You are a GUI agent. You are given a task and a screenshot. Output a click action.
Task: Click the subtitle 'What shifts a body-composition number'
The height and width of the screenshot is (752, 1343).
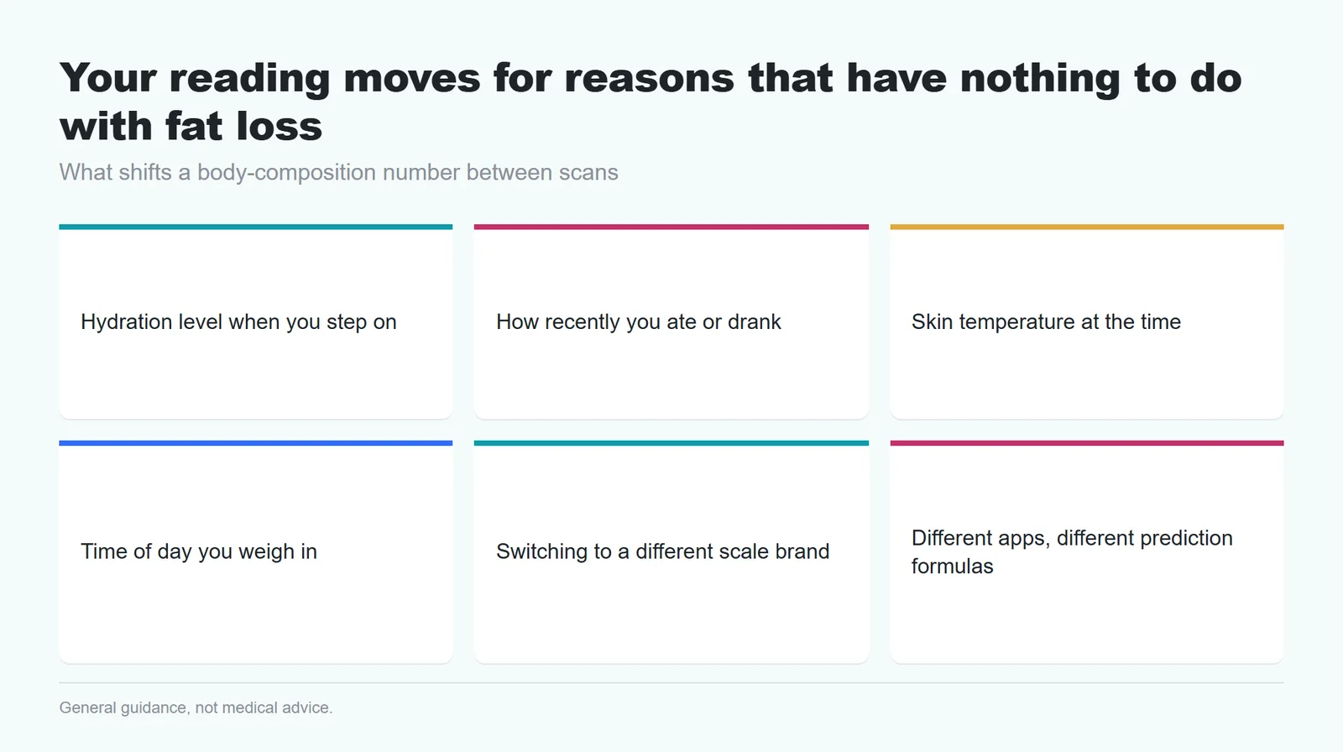click(x=260, y=173)
